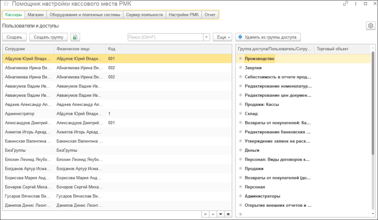The width and height of the screenshot is (378, 220).
Task: Click Удалить из группы доступа button
Action: [268, 37]
